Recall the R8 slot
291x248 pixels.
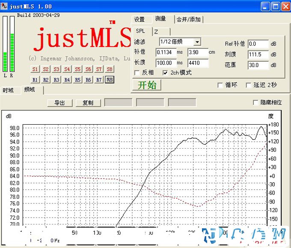(x=110, y=80)
